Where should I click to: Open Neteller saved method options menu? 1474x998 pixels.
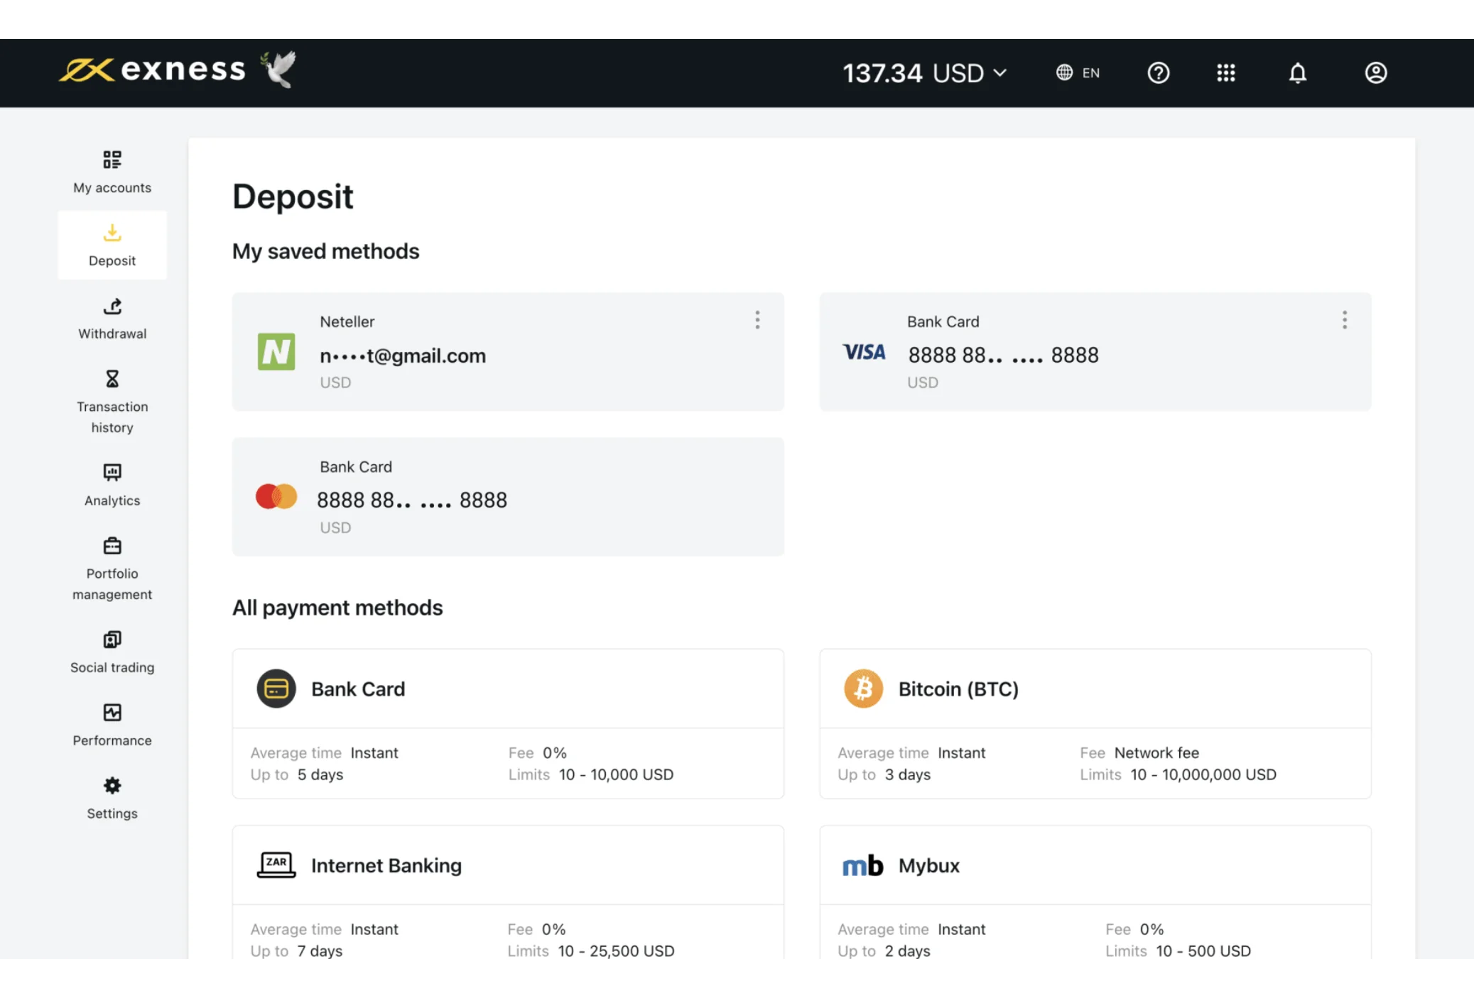click(x=758, y=321)
